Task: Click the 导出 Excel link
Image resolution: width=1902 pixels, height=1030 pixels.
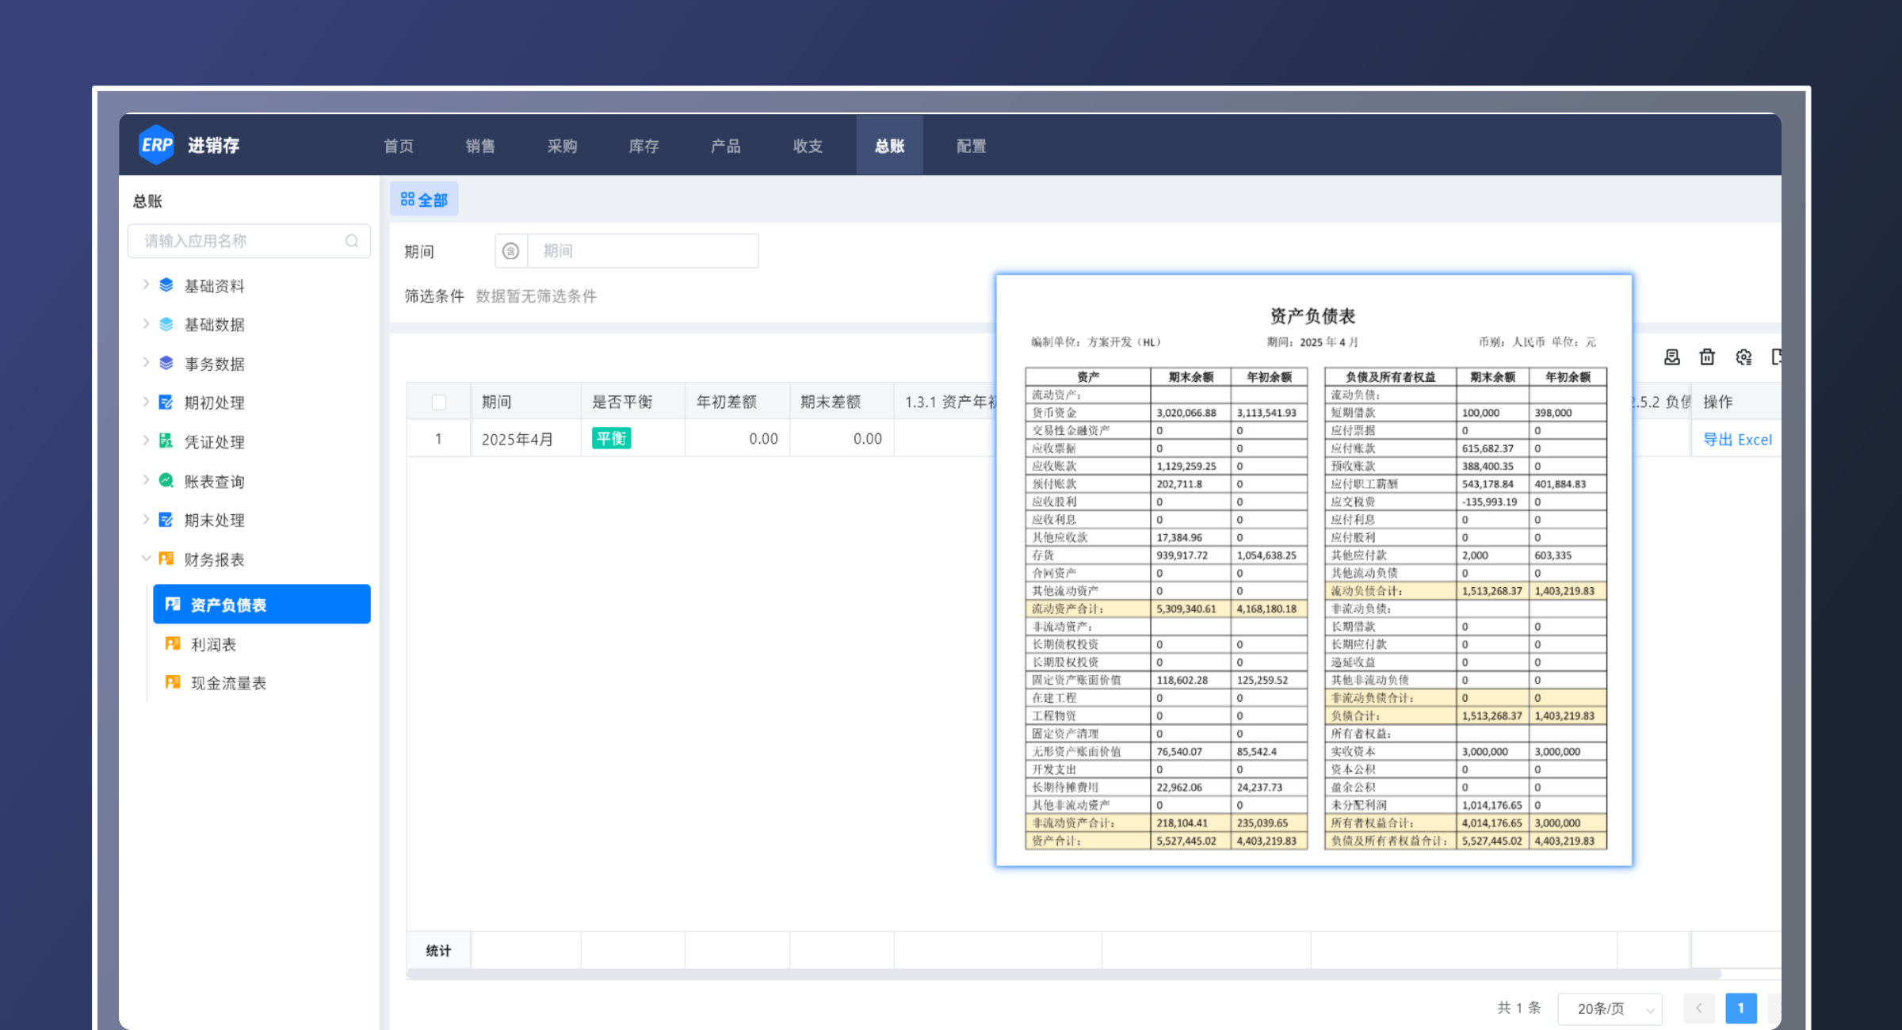Action: (x=1738, y=439)
